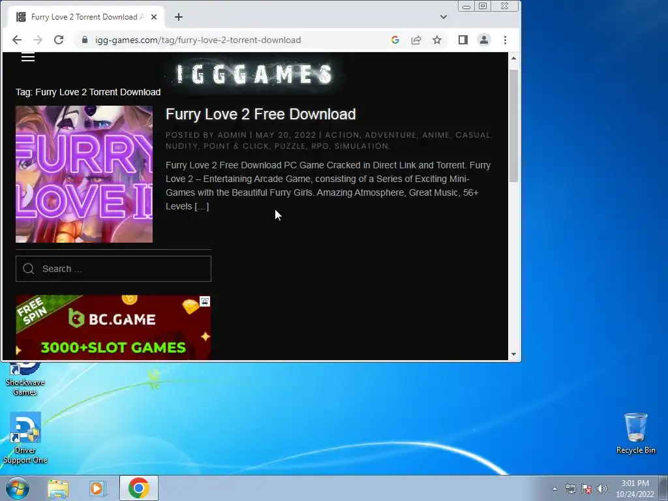
Task: Click the Chrome taskbar button
Action: pos(139,488)
